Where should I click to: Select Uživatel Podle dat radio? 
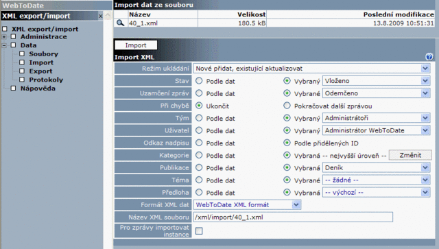pyautogui.click(x=199, y=130)
